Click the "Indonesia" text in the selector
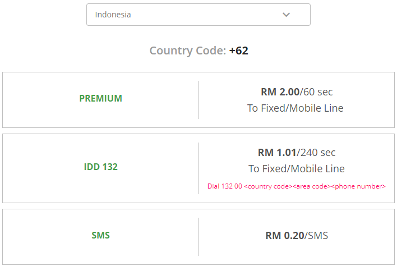Screen dimensions: 397x266 (113, 15)
